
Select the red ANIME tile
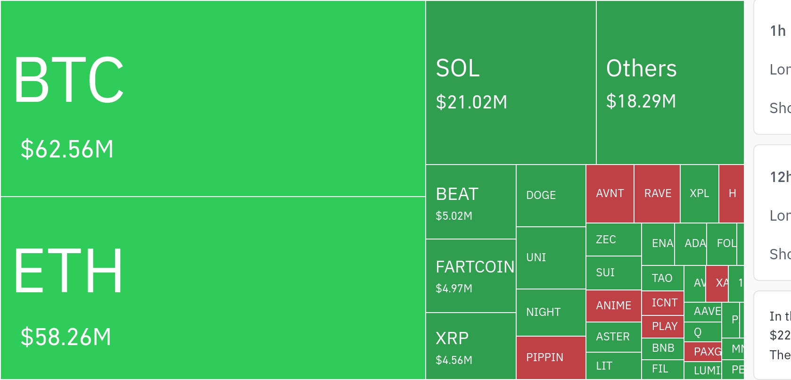pyautogui.click(x=613, y=306)
